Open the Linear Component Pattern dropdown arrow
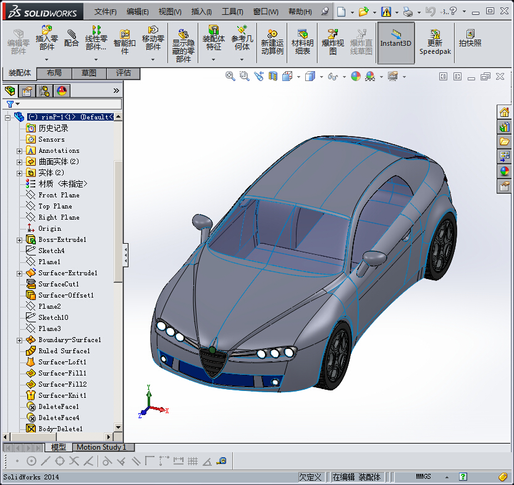 coord(96,59)
